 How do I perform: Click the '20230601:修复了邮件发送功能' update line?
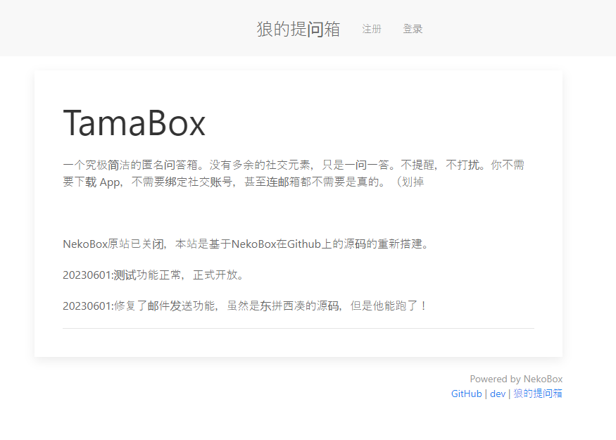(x=244, y=306)
